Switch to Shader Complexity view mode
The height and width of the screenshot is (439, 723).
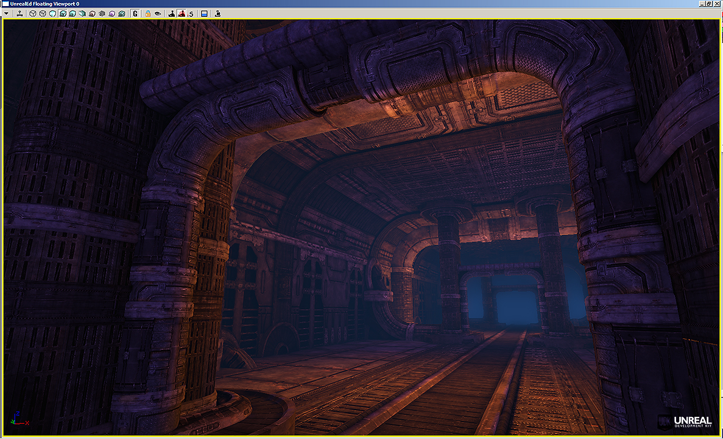click(112, 13)
